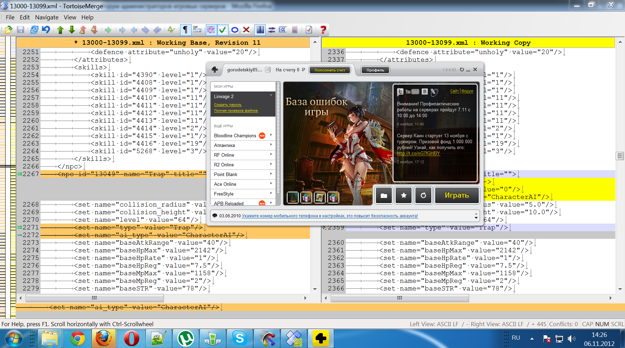
Task: Click the star favorites icon in launcher
Action: (404, 195)
